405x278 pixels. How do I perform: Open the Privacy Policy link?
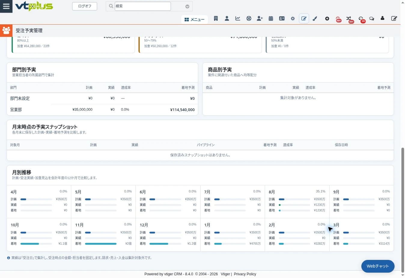[x=245, y=274]
